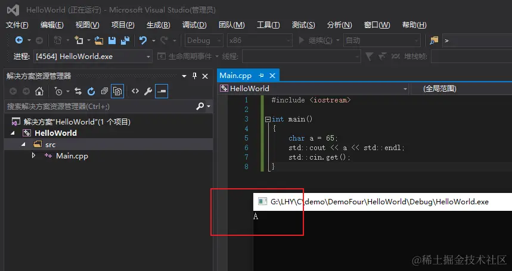Open the 窗口(W) menu
This screenshot has height=271, width=512.
pos(377,25)
